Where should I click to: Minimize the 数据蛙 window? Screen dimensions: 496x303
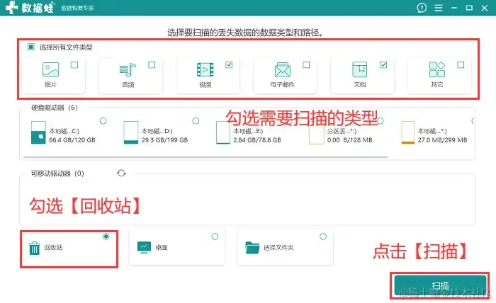point(454,8)
